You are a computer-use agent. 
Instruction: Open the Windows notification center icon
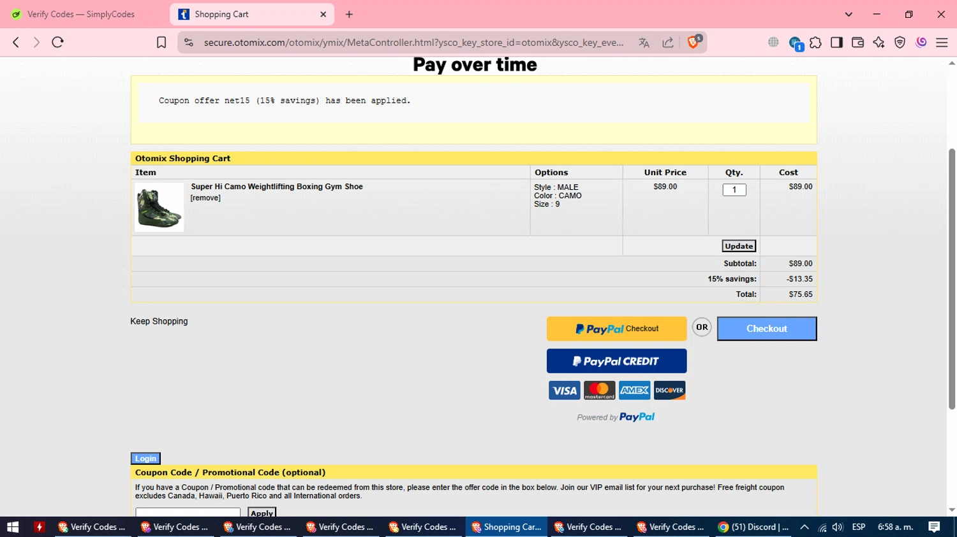(x=934, y=527)
